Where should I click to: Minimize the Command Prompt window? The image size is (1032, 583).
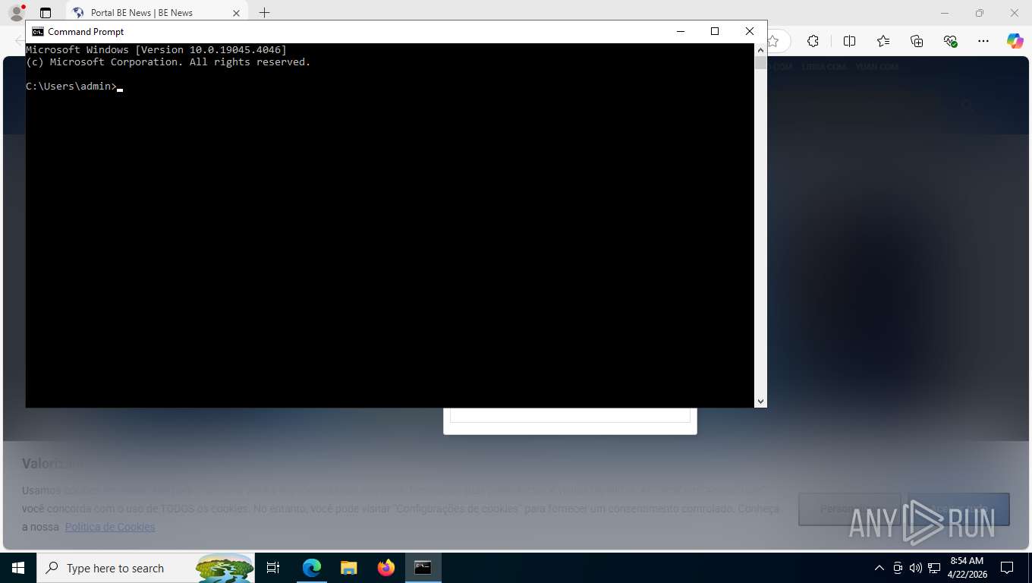coord(680,31)
